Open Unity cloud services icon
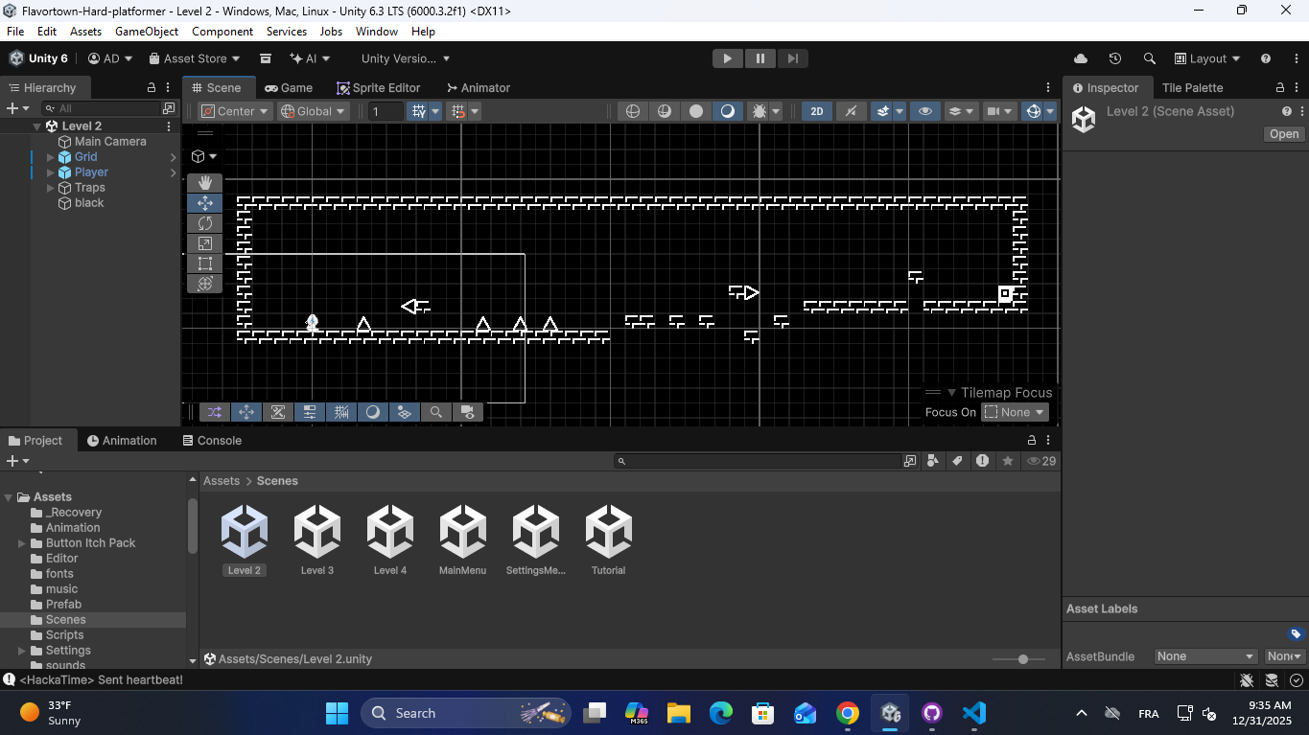 pyautogui.click(x=1081, y=58)
